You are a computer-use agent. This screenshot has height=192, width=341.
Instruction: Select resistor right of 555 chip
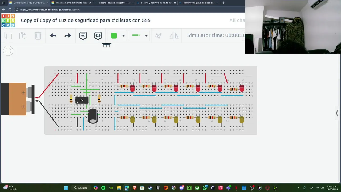(99, 99)
